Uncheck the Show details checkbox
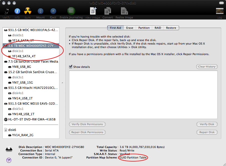The image size is (226, 166). [x=71, y=67]
